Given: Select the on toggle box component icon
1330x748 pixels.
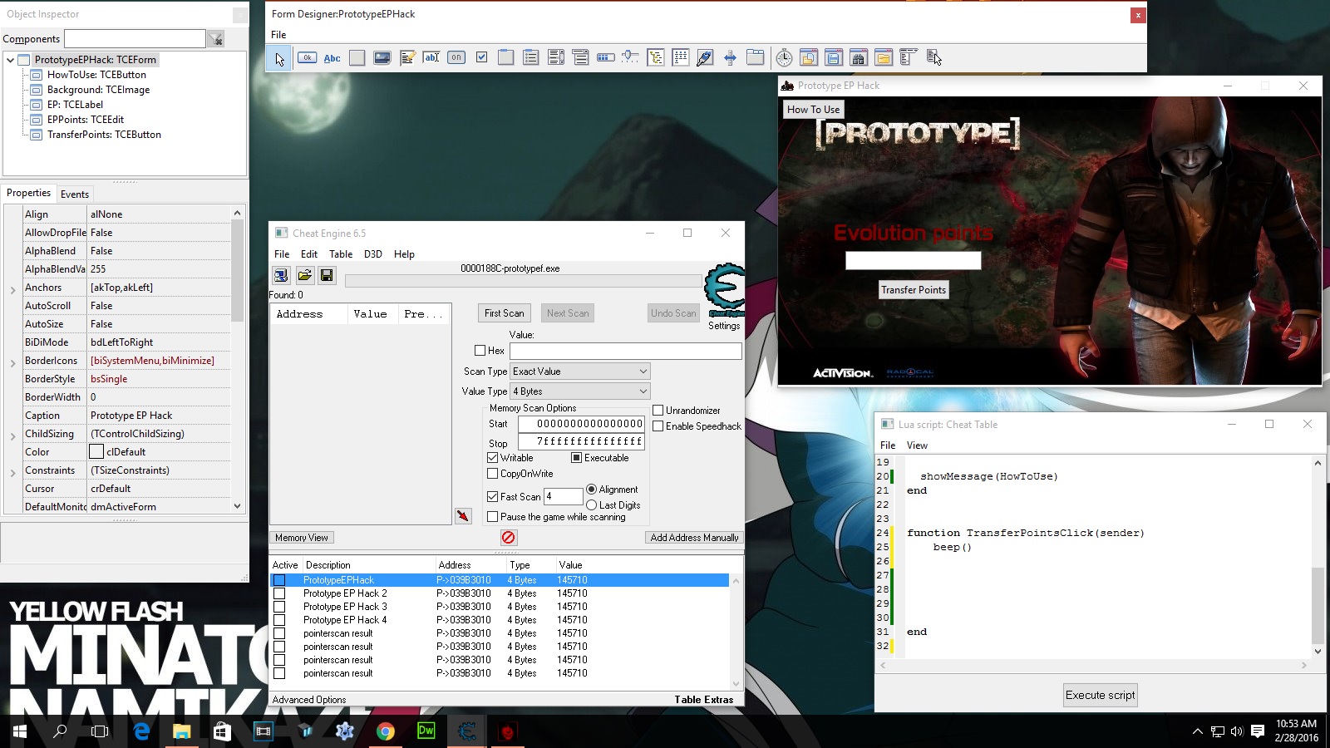Looking at the screenshot, I should [456, 57].
